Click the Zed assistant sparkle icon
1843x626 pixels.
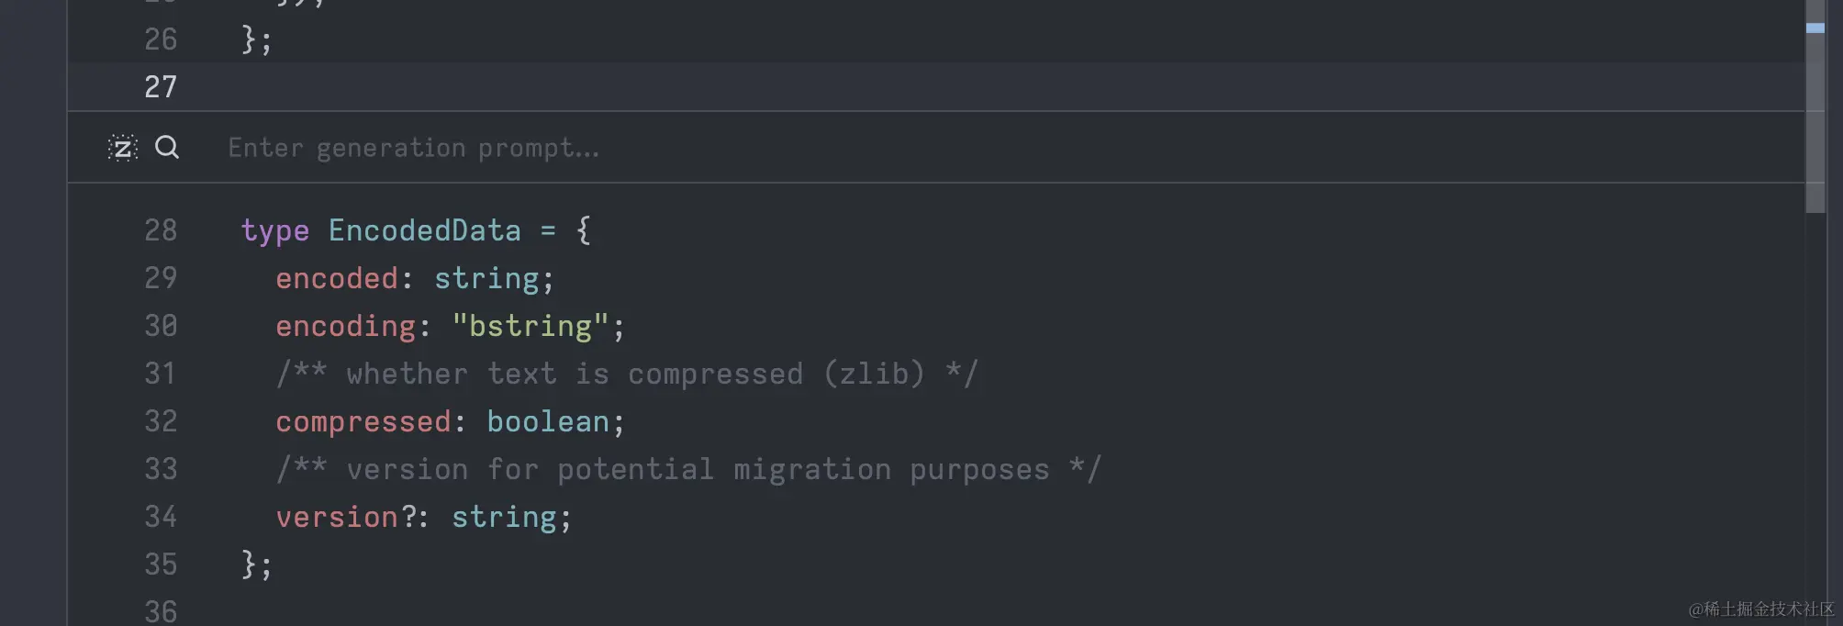(x=123, y=148)
